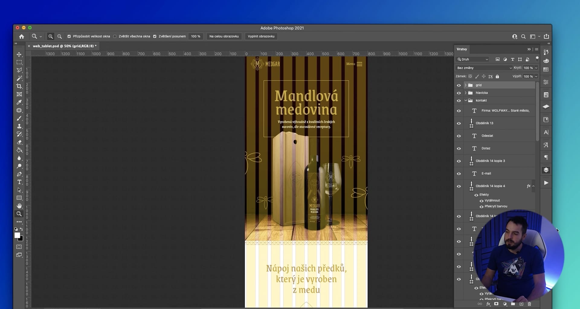Click Vyplnit obrazovku button
This screenshot has height=309, width=580.
pyautogui.click(x=261, y=36)
